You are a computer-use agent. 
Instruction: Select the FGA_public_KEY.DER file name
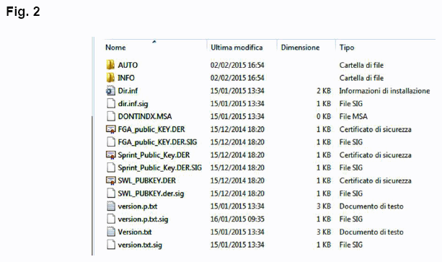click(151, 129)
